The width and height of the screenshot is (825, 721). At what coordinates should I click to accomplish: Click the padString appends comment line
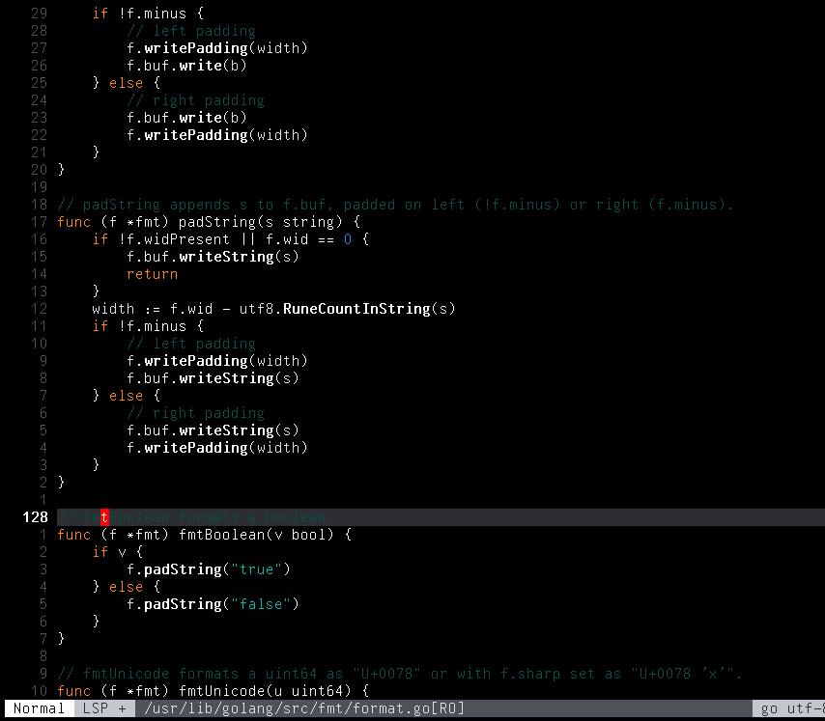[x=394, y=205]
